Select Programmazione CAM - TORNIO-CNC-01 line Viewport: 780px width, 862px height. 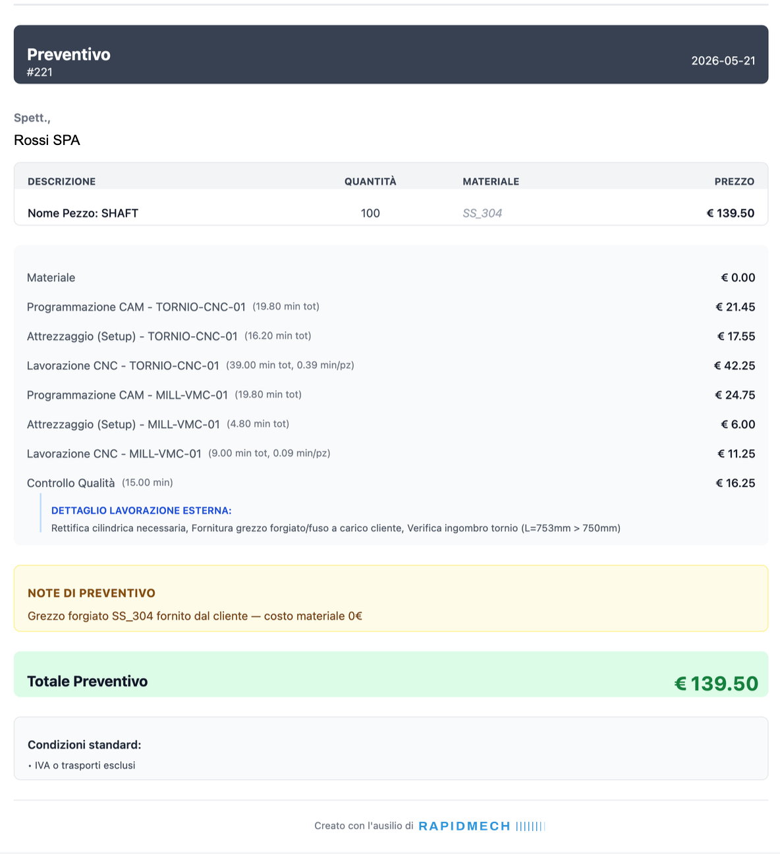(136, 307)
